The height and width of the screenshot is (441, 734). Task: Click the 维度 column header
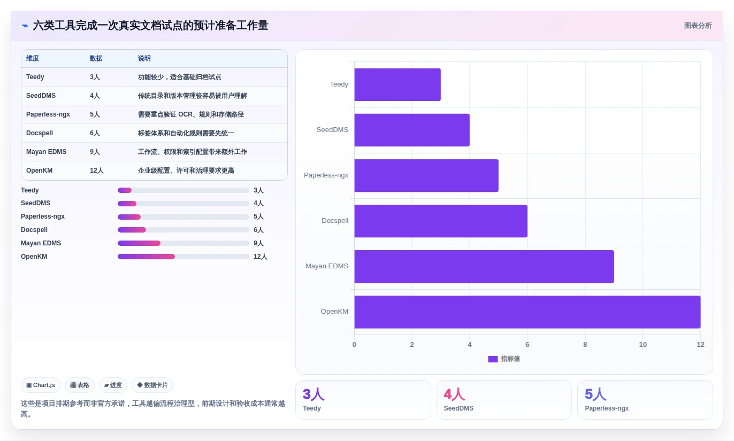click(x=33, y=58)
